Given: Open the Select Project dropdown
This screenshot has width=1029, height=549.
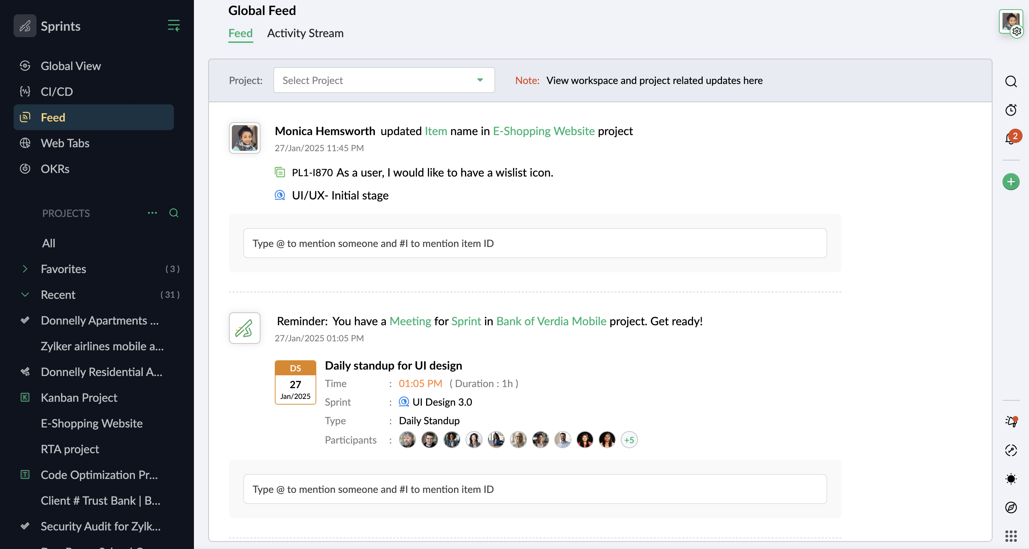Looking at the screenshot, I should (x=384, y=80).
